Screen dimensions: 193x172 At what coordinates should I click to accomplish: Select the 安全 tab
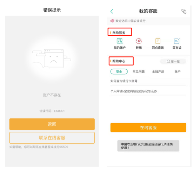tap(119, 71)
